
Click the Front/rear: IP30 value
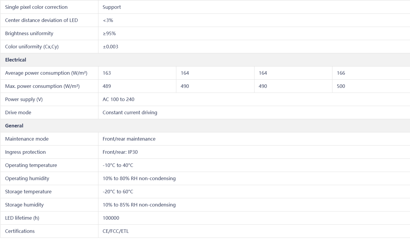(x=120, y=152)
